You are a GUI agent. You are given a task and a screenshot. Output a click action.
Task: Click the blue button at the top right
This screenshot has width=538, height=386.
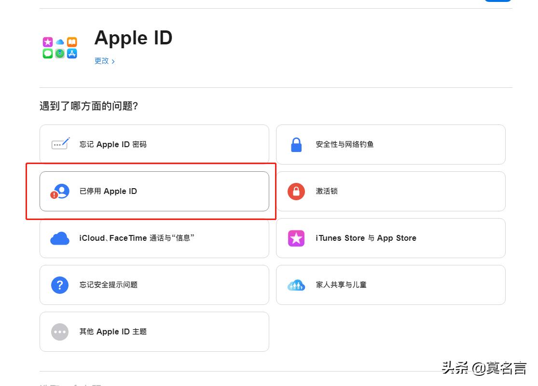pos(497,1)
